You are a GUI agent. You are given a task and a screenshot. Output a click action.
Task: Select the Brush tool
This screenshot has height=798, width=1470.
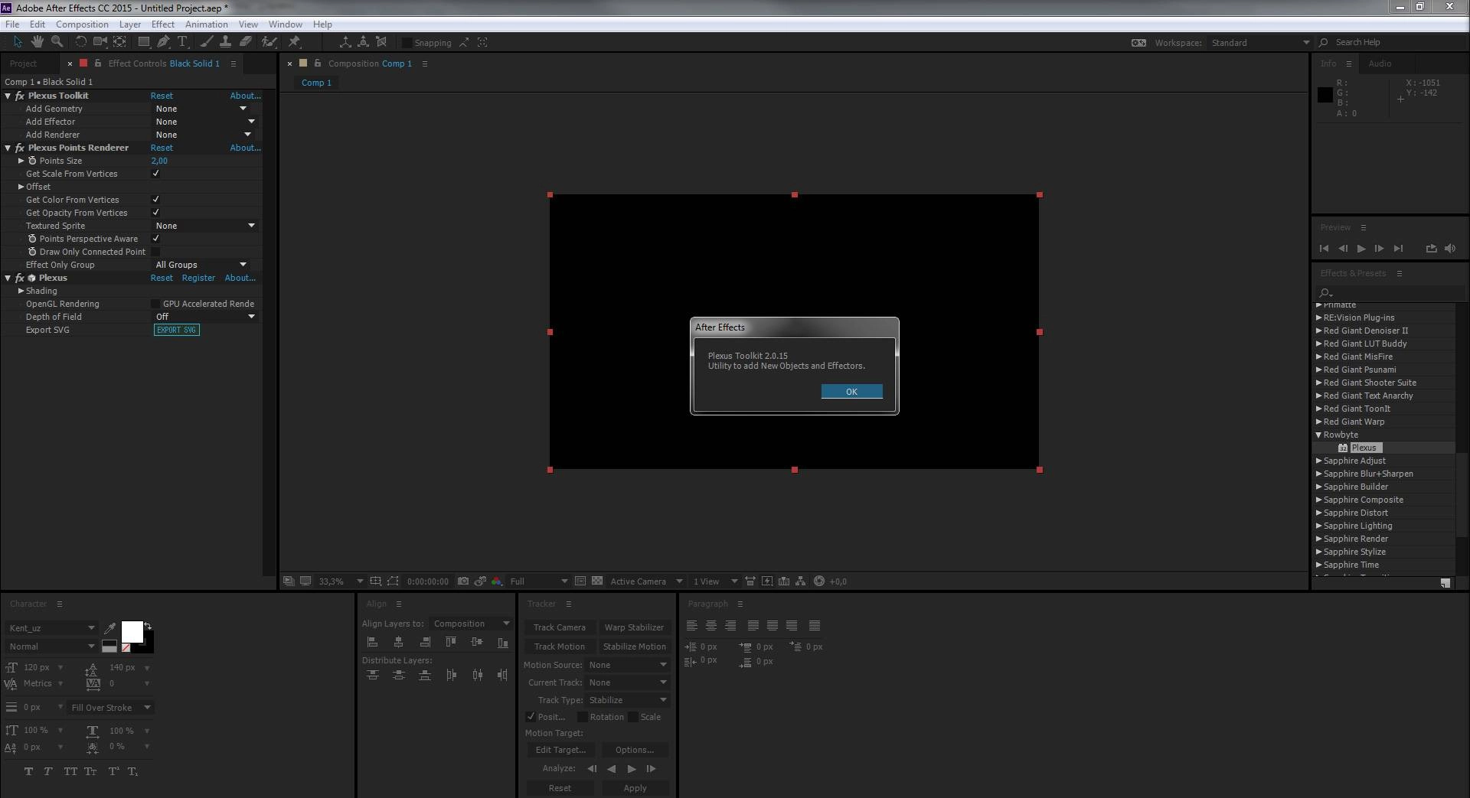207,42
